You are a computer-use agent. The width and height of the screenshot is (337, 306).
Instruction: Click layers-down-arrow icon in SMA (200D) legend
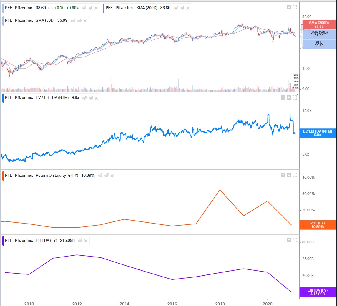(x=182, y=8)
